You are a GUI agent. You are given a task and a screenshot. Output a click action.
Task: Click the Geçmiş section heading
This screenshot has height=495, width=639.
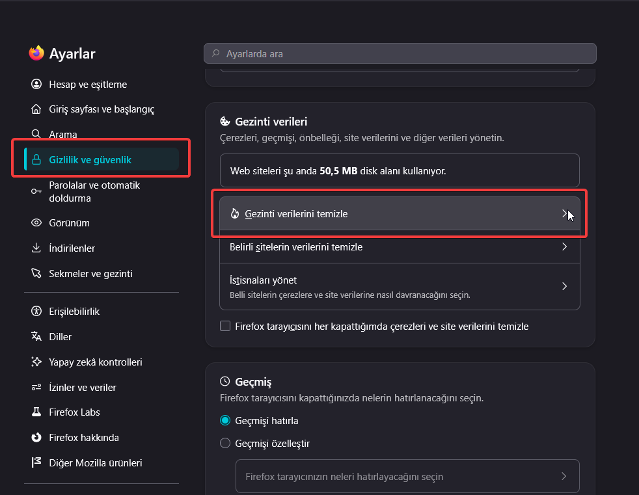[x=253, y=382]
